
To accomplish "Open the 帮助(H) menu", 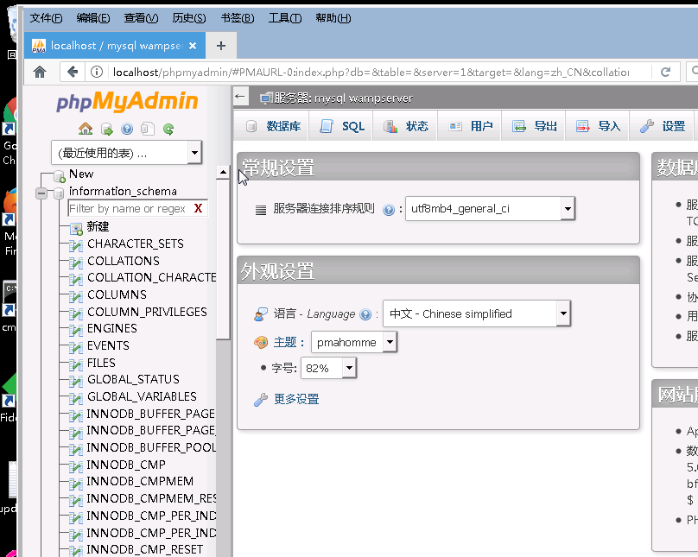I will (333, 18).
